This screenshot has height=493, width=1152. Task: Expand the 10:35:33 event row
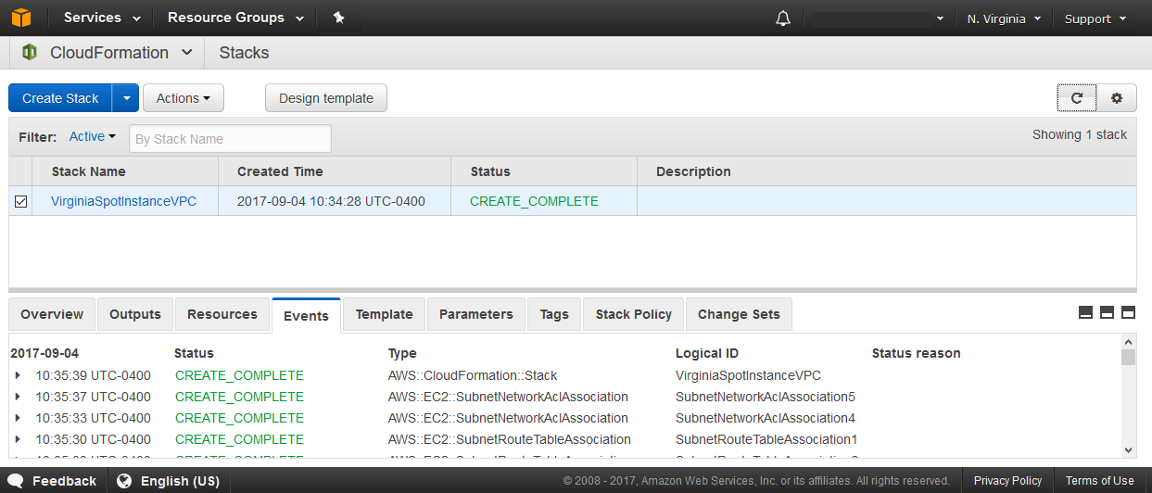point(18,418)
